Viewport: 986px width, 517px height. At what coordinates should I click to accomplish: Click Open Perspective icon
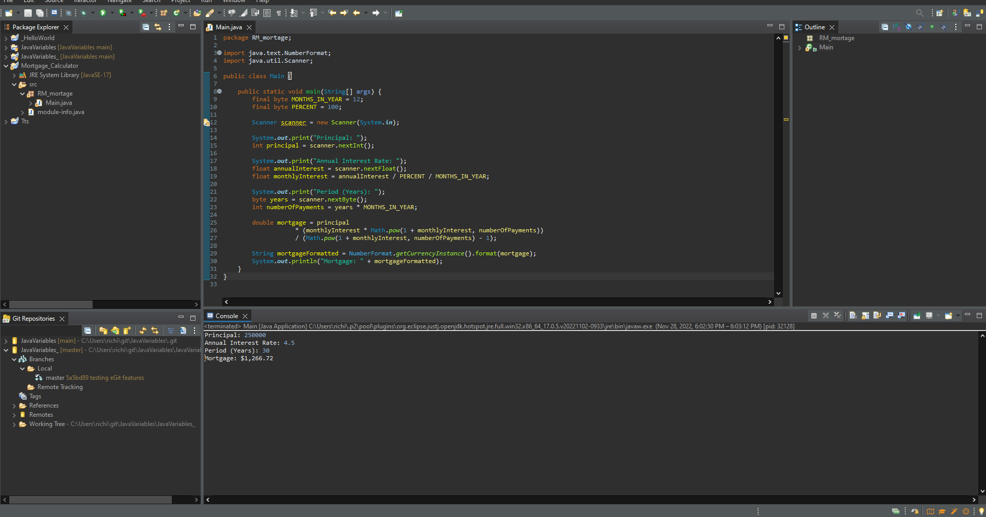[x=939, y=13]
